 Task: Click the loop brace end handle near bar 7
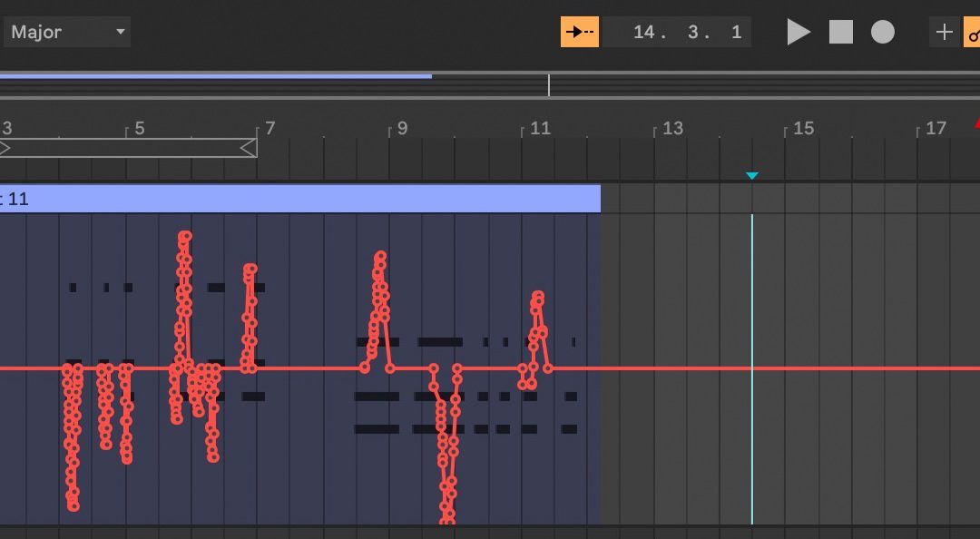coord(249,148)
